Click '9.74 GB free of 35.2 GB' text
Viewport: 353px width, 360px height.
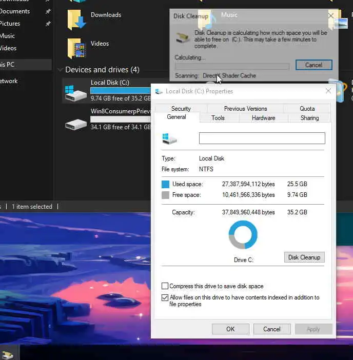(121, 98)
